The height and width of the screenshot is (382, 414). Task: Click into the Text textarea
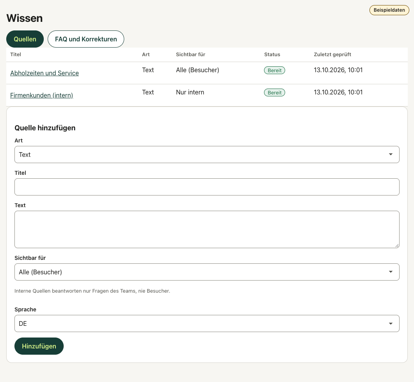207,229
